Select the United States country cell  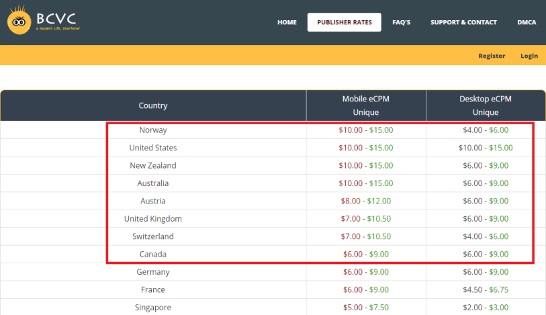tap(153, 148)
